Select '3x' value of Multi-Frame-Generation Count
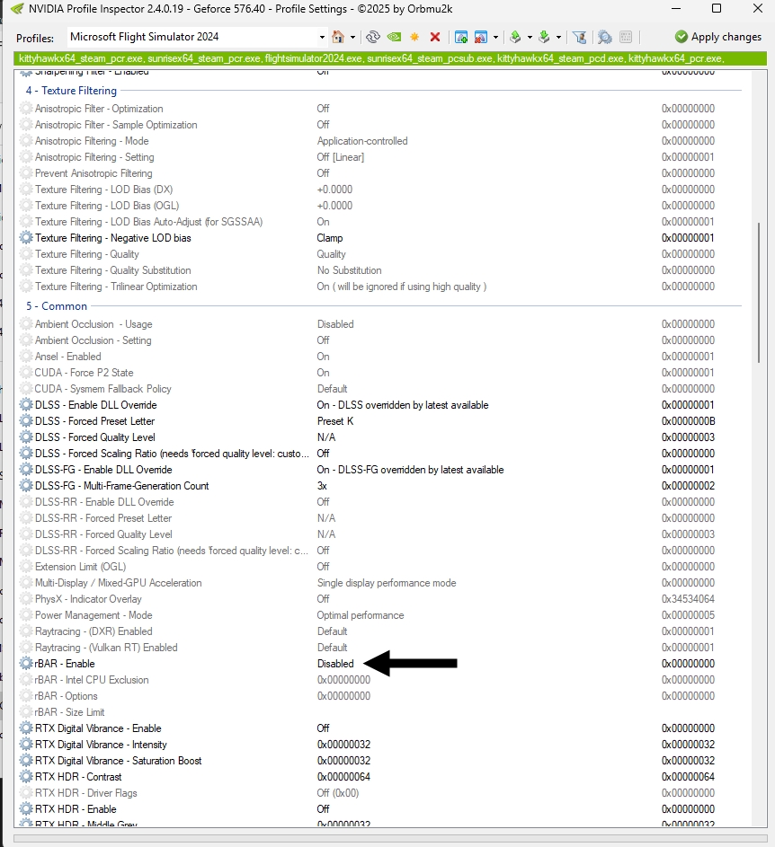 coord(322,486)
